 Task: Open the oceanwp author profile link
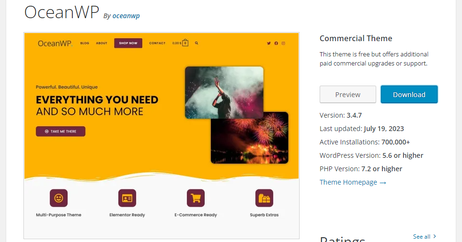[126, 16]
